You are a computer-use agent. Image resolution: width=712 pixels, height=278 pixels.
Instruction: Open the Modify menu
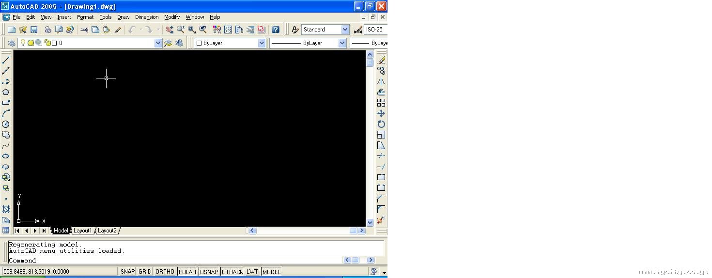(x=172, y=17)
